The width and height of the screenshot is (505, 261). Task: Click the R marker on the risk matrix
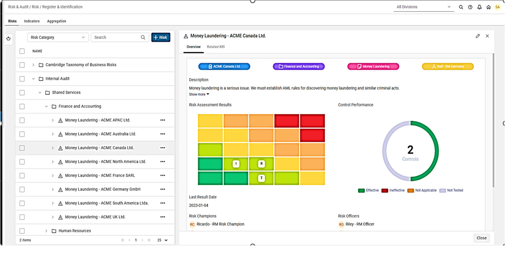(x=262, y=163)
